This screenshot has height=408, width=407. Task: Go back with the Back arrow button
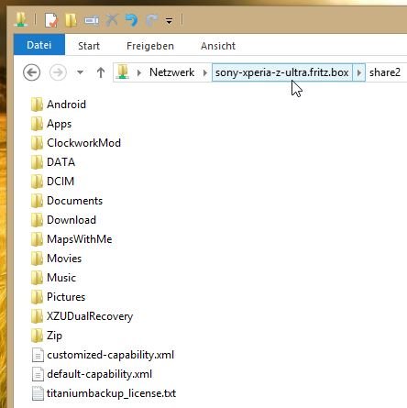click(32, 72)
